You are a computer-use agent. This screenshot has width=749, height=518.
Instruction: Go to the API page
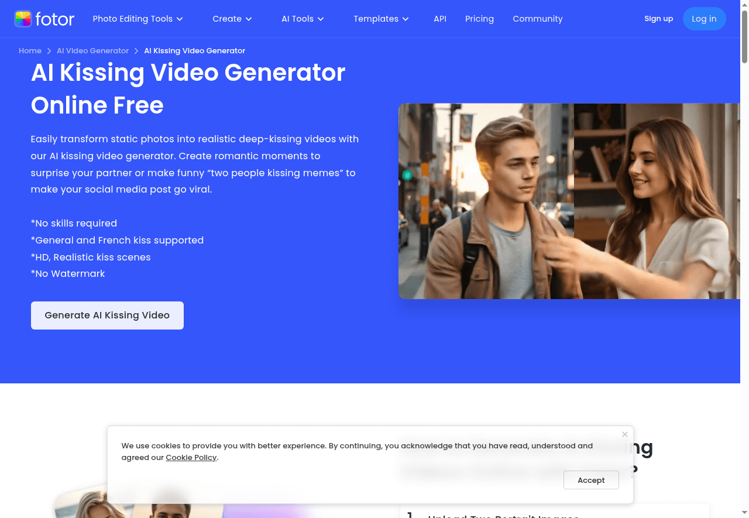(440, 19)
